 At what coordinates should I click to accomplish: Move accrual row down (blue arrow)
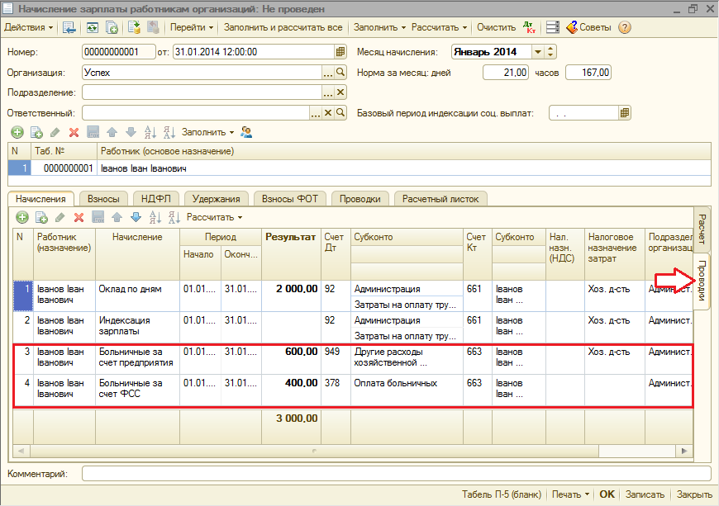click(136, 217)
